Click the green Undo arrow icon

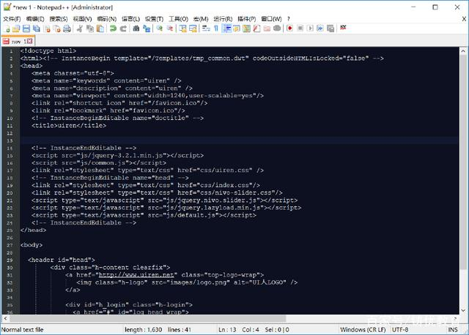[113, 29]
